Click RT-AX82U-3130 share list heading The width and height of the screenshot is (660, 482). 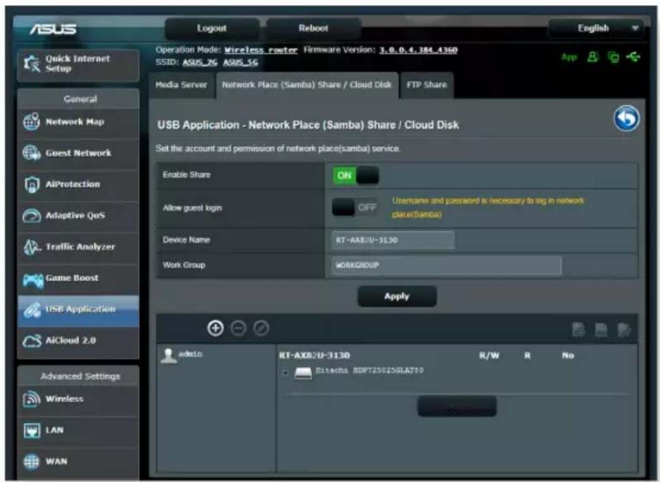pos(314,355)
